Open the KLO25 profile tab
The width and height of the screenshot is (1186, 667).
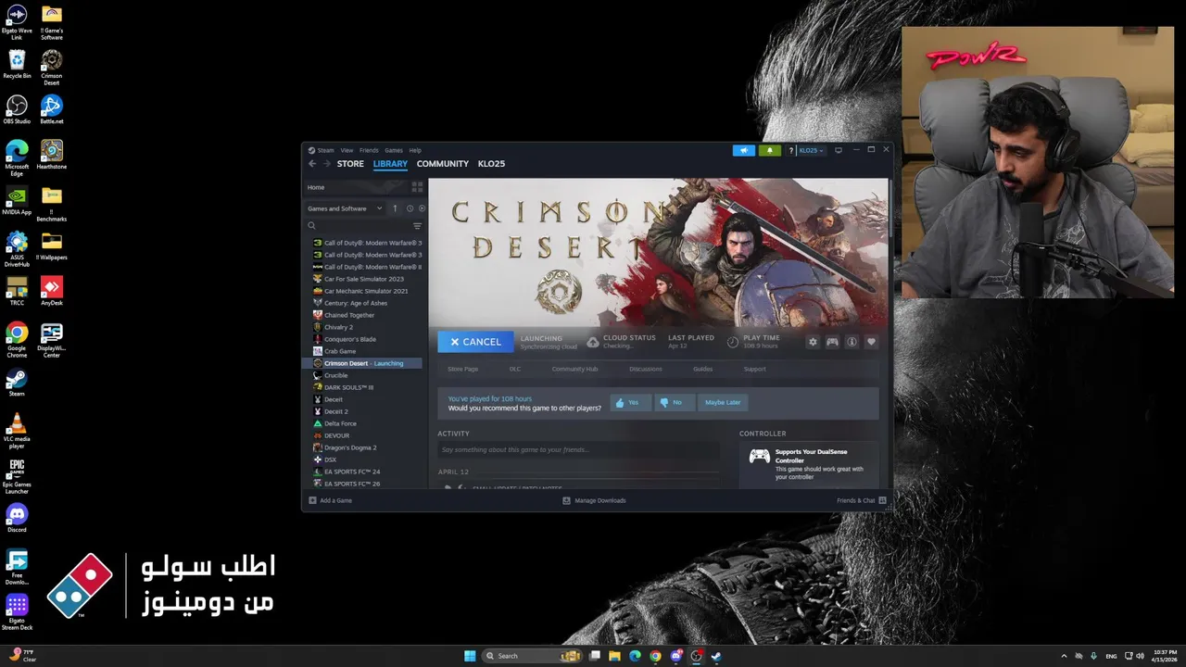pos(491,164)
